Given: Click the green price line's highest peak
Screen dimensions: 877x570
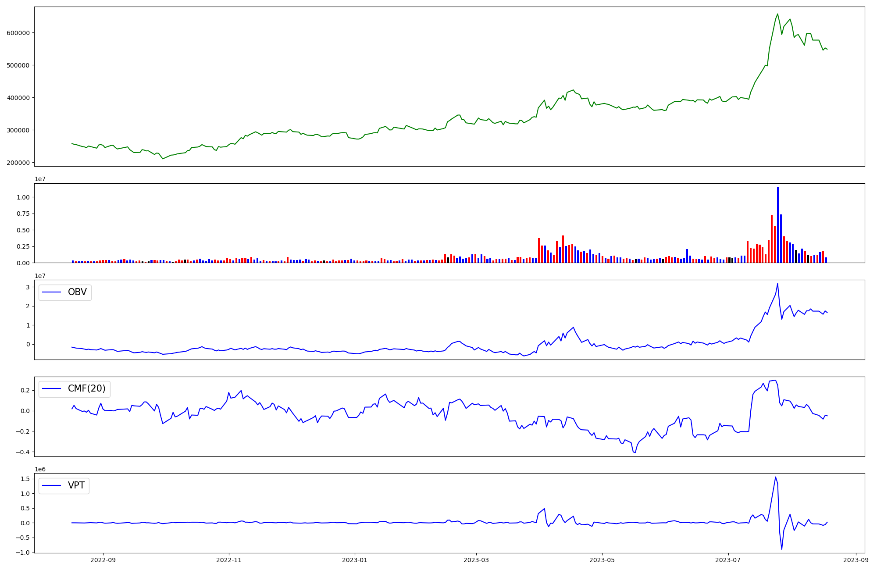Looking at the screenshot, I should click(777, 14).
